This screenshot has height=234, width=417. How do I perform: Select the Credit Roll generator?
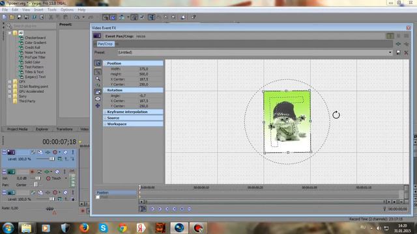click(x=32, y=47)
